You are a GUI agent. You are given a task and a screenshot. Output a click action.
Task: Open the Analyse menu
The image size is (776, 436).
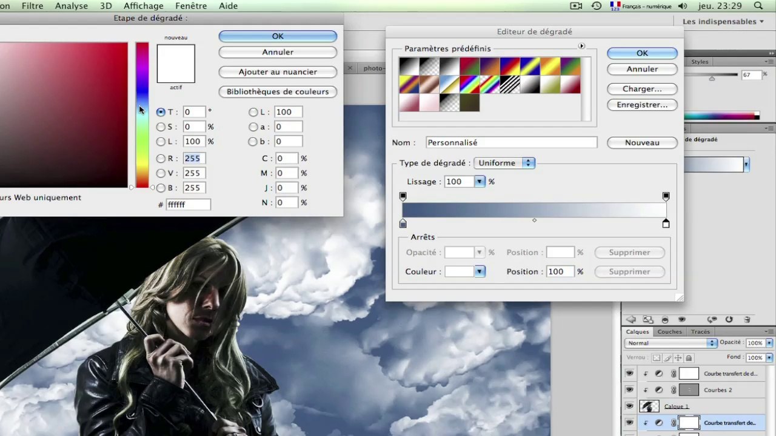72,6
